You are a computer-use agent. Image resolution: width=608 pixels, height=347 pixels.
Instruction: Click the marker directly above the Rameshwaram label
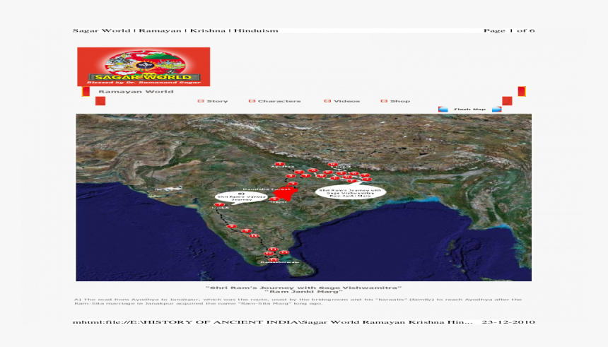pos(274,260)
